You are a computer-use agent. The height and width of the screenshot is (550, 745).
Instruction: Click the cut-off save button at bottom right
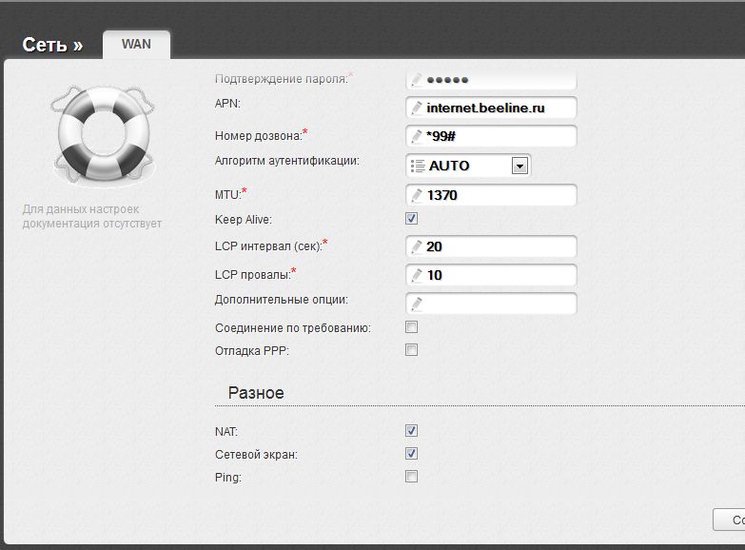(x=729, y=521)
